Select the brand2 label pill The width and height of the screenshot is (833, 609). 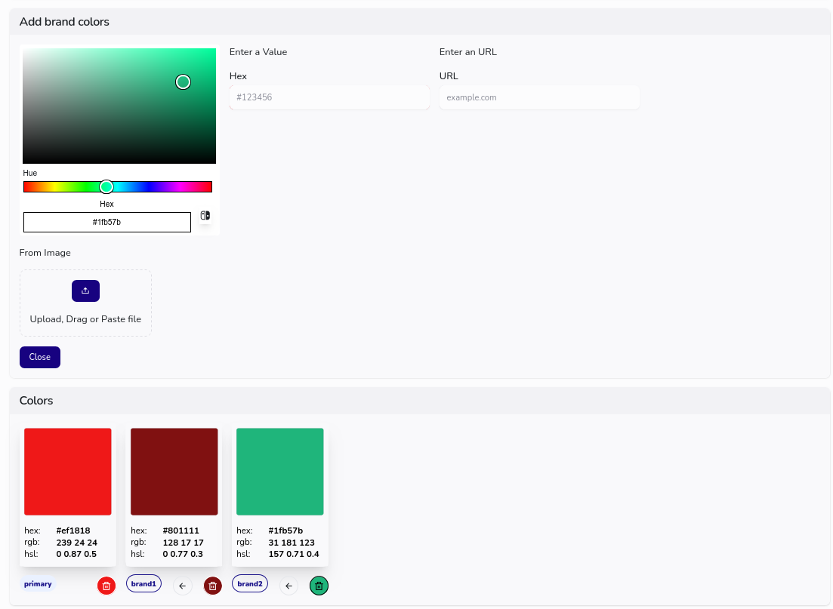tap(250, 583)
